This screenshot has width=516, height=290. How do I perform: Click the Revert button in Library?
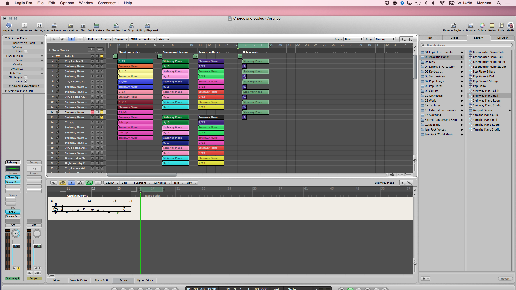pos(505,279)
